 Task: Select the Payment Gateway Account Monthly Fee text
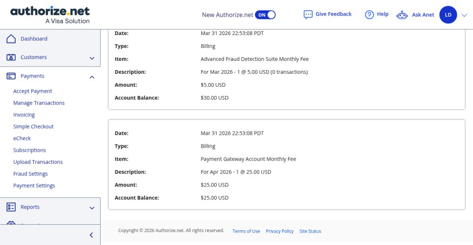pos(248,159)
